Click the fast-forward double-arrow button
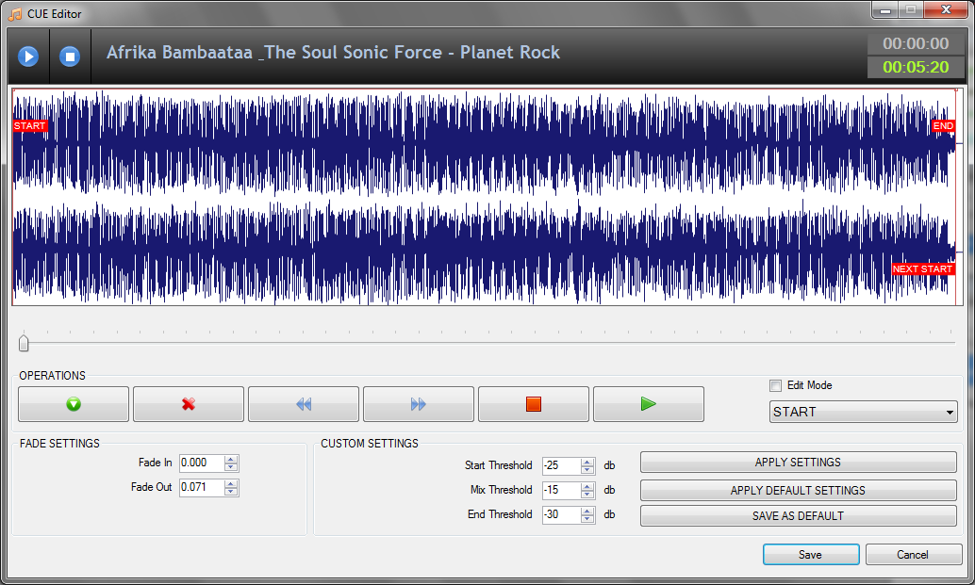975x585 pixels. point(419,404)
